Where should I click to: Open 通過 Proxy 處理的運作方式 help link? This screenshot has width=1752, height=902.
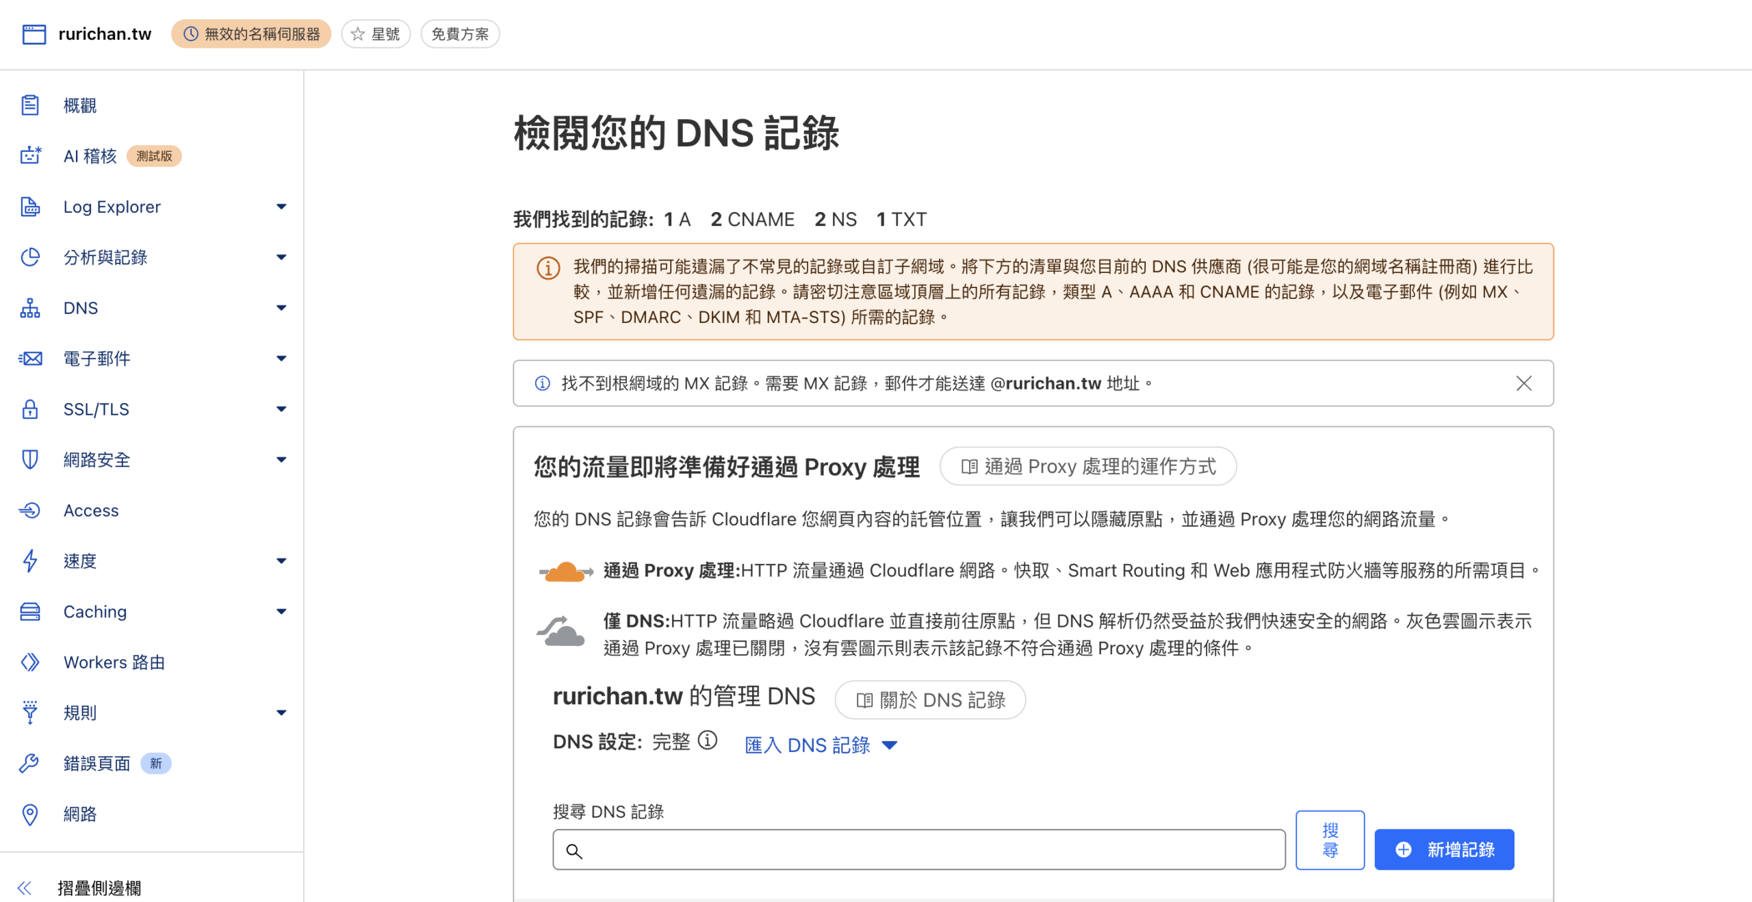click(1088, 467)
